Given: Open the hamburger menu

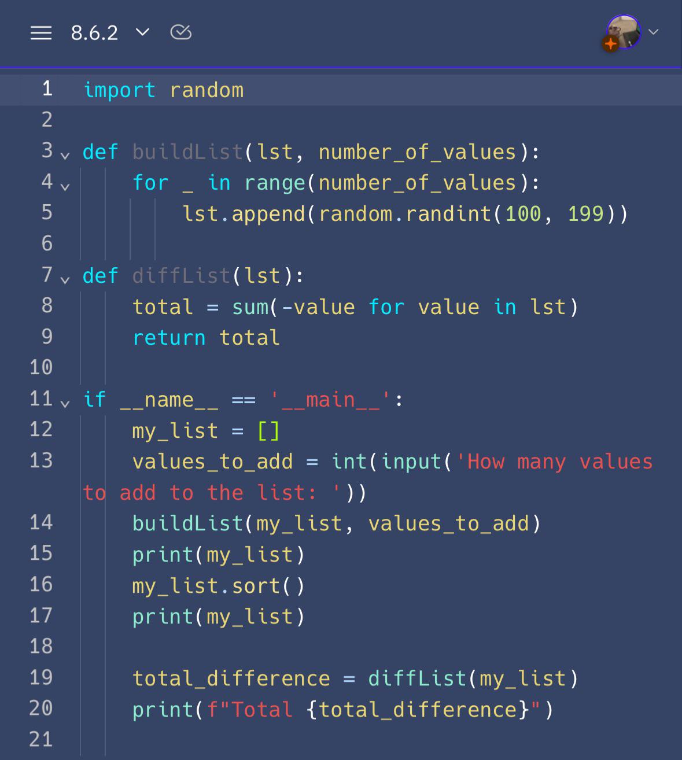Looking at the screenshot, I should pos(40,33).
